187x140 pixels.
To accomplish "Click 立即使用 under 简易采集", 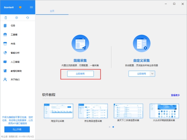I will 80,74.
